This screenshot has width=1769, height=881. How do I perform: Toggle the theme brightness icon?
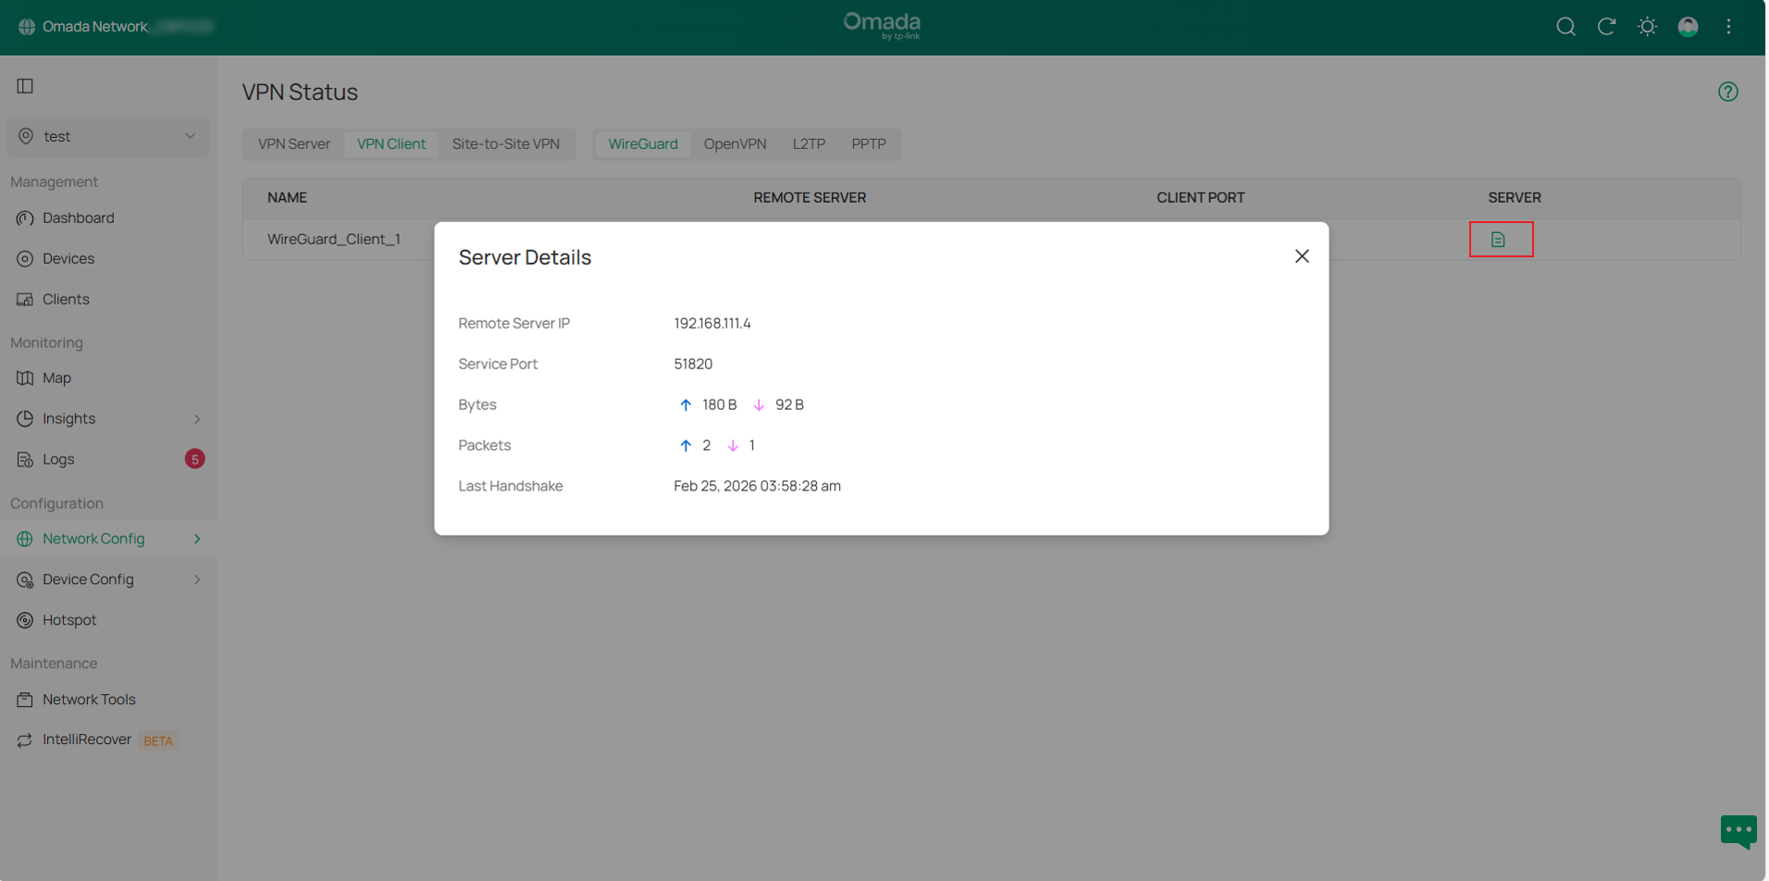tap(1647, 27)
